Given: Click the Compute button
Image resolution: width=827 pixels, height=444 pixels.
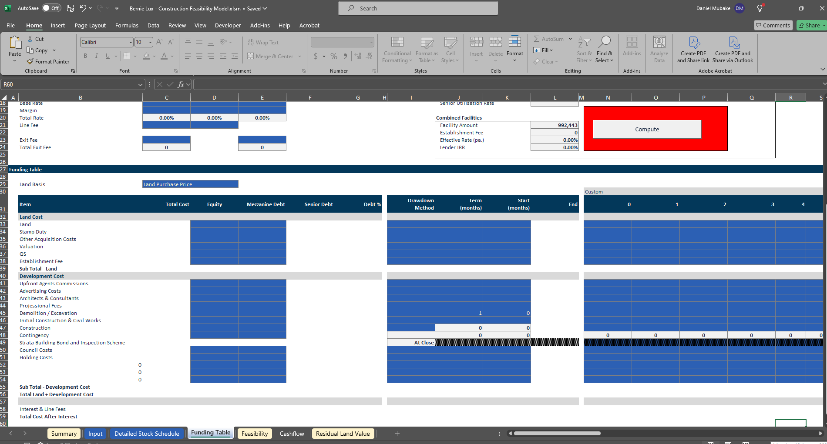Looking at the screenshot, I should click(x=647, y=129).
